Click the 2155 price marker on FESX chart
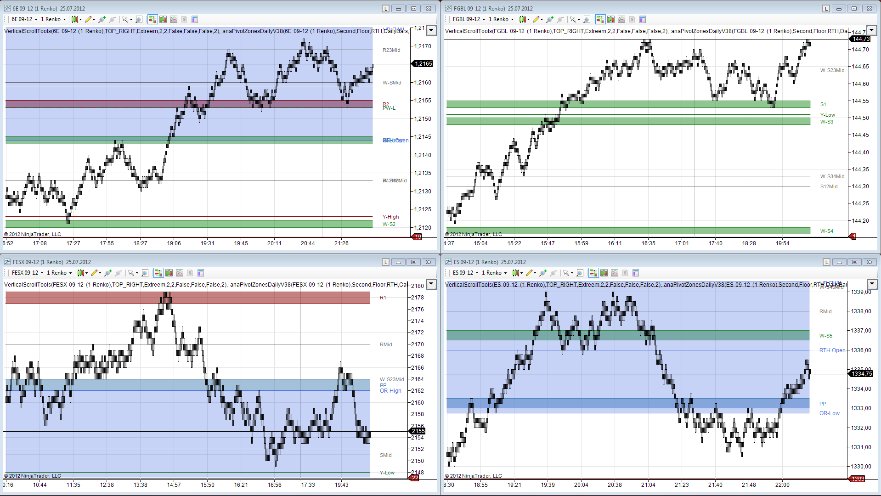The image size is (881, 496). [x=418, y=431]
